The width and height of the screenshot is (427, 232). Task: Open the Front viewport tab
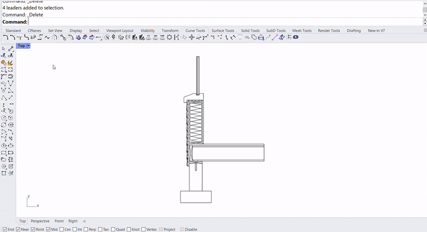59,221
